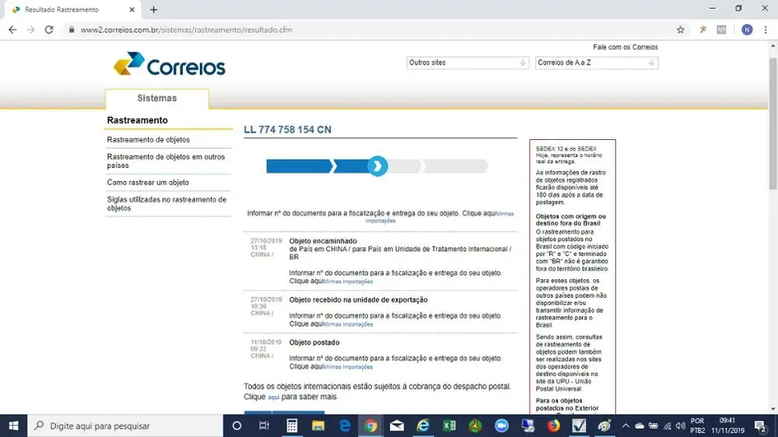Bookmark this page with the star icon
778x437 pixels.
tap(680, 30)
